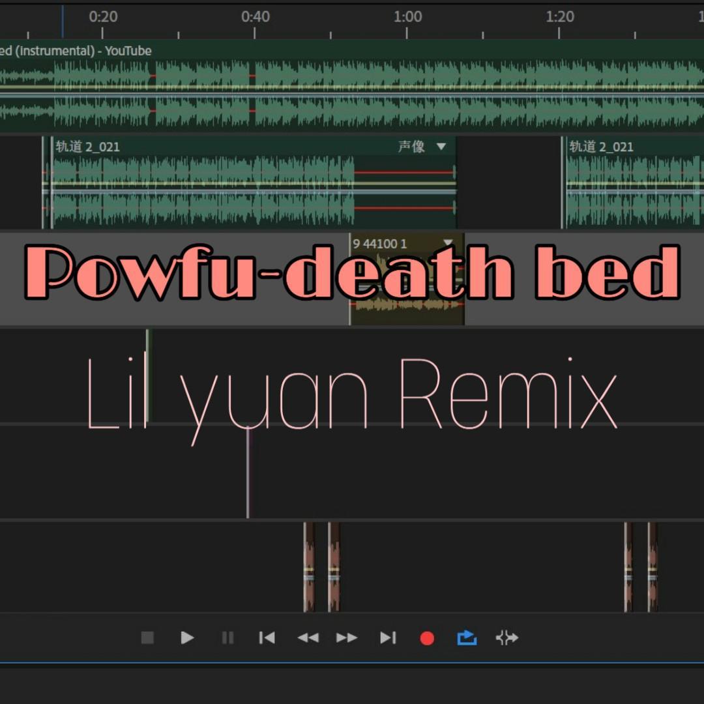Image resolution: width=704 pixels, height=704 pixels.
Task: Open the dropdown arrow on clip 9 44100 1
Action: point(448,243)
